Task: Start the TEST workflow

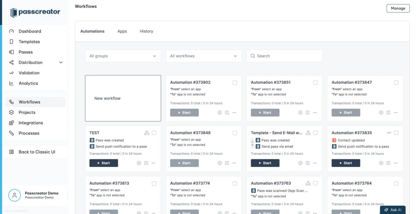Action: pyautogui.click(x=104, y=163)
